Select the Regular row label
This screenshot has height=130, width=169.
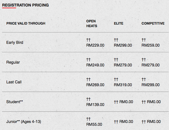[x=13, y=62]
